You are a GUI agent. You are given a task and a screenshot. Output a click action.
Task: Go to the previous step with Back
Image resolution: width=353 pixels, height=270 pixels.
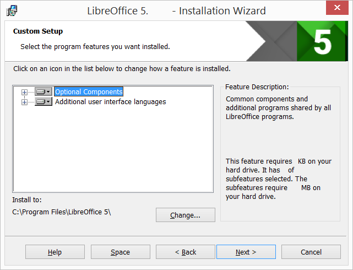(x=185, y=252)
